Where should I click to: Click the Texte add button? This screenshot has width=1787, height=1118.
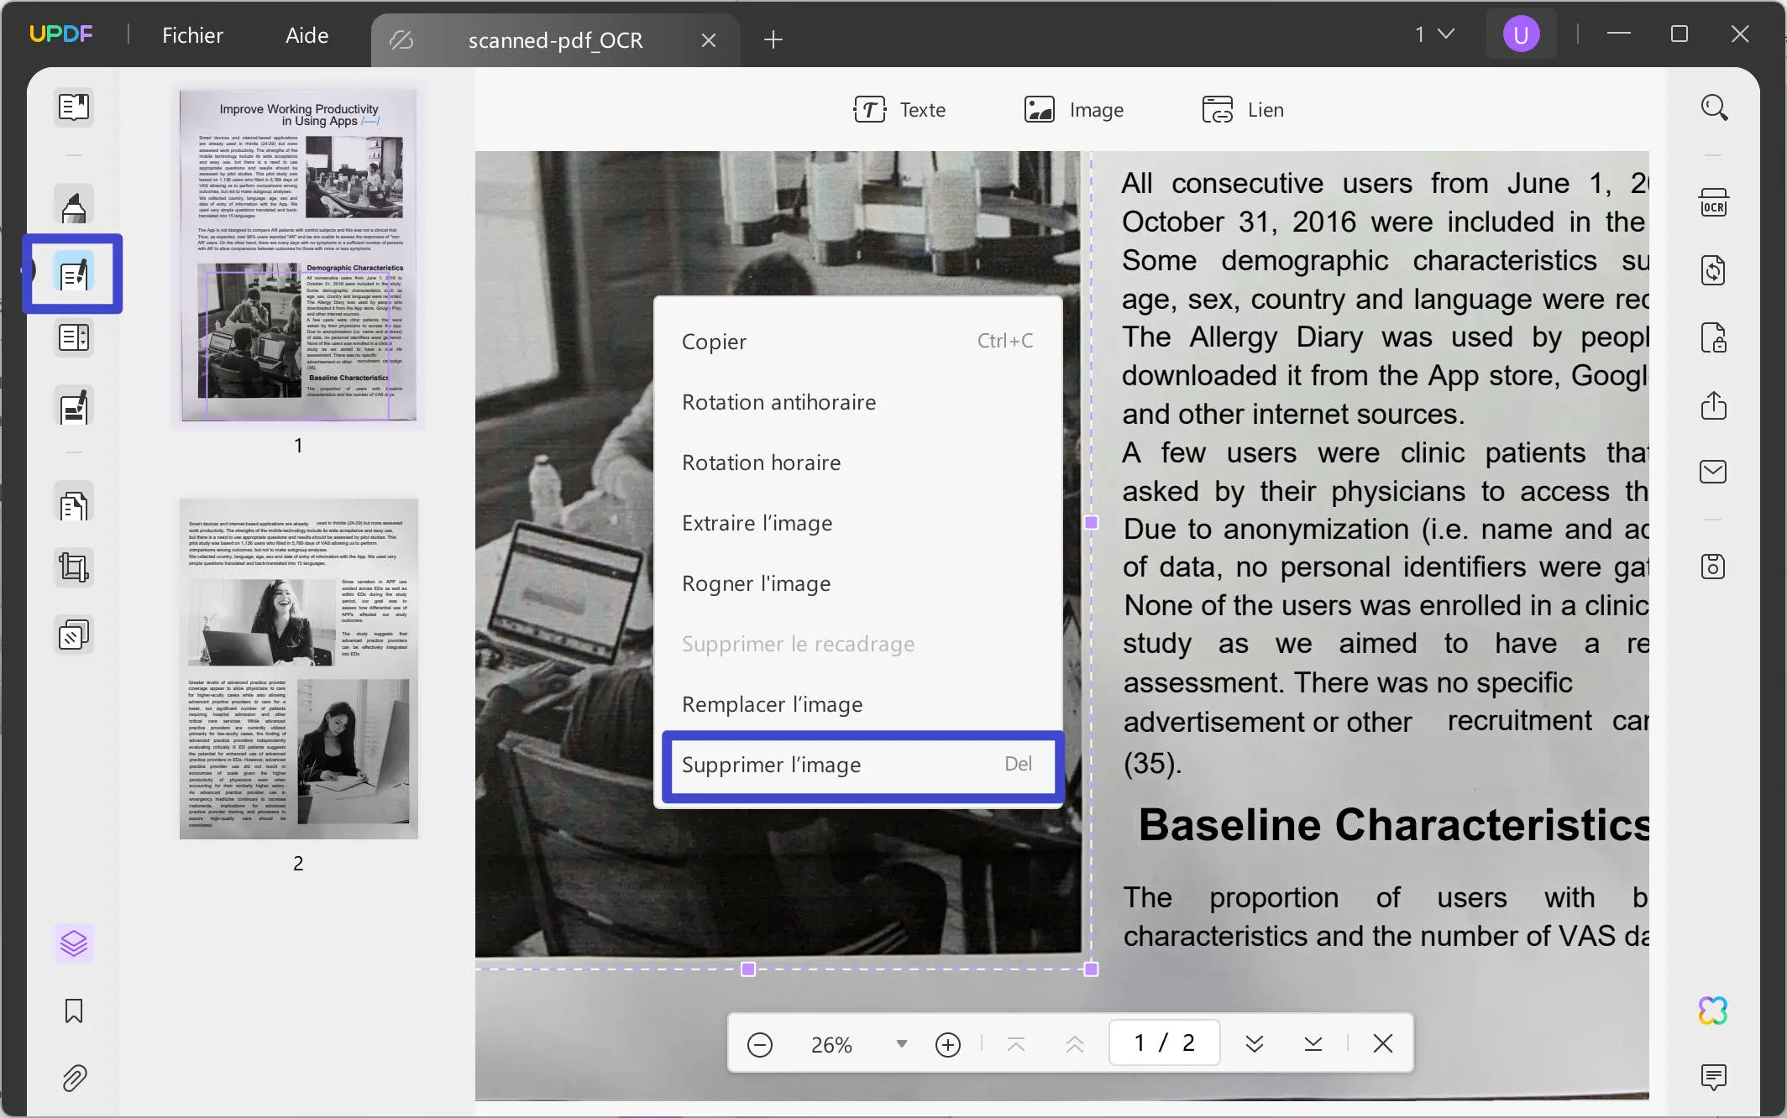coord(899,110)
